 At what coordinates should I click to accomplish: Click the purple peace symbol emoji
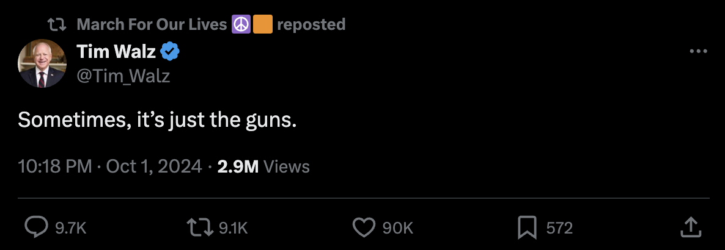click(240, 25)
